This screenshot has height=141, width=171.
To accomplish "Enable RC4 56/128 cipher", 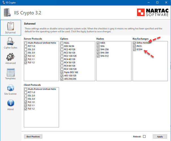I will point(62,63).
